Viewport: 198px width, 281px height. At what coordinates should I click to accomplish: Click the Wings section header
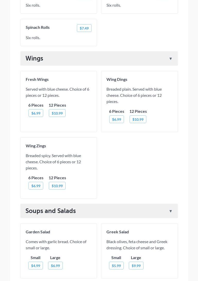coord(34,58)
